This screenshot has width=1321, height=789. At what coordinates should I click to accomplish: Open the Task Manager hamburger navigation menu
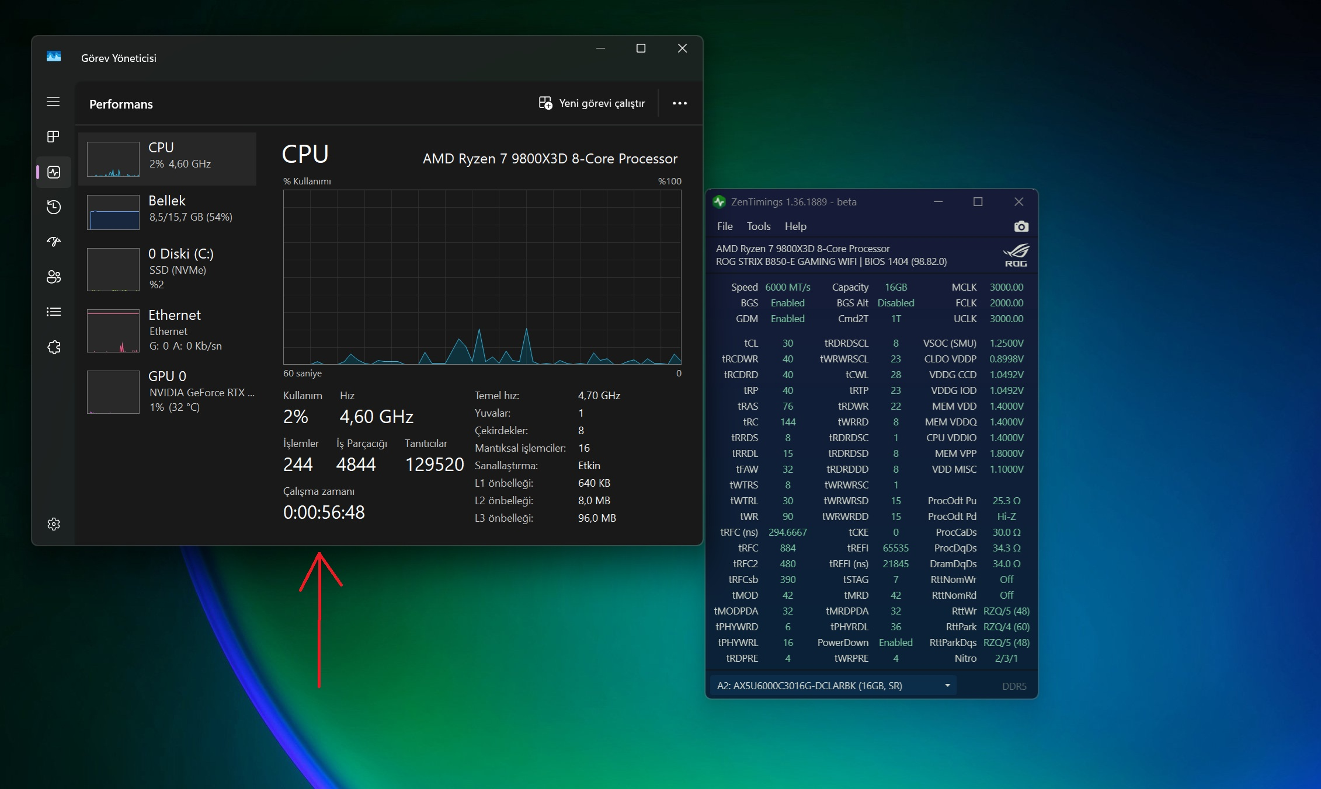click(x=53, y=102)
